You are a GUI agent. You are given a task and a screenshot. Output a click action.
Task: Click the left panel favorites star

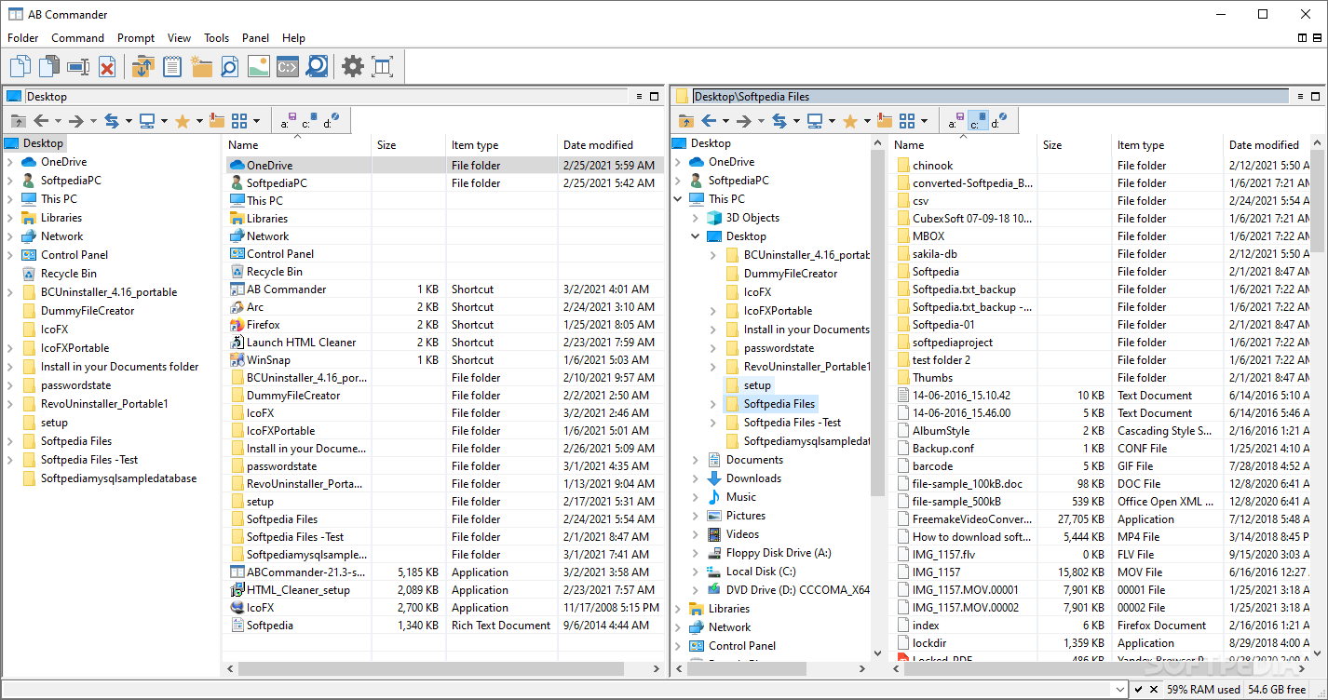point(183,121)
